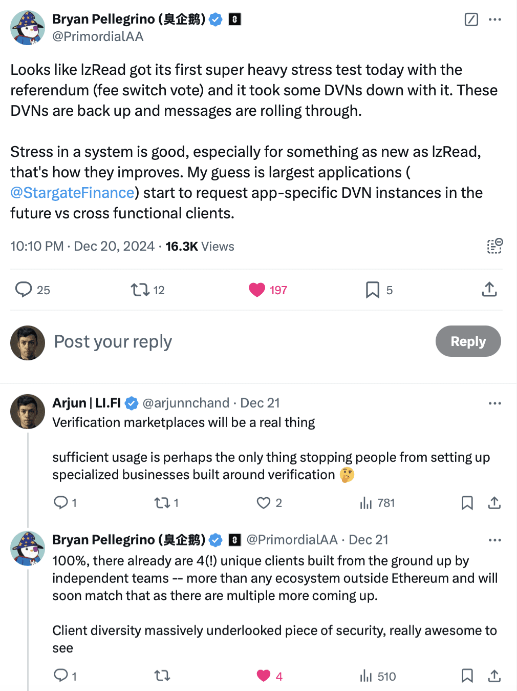
Task: Open more options on Bryan's client diversity reply
Action: [494, 540]
